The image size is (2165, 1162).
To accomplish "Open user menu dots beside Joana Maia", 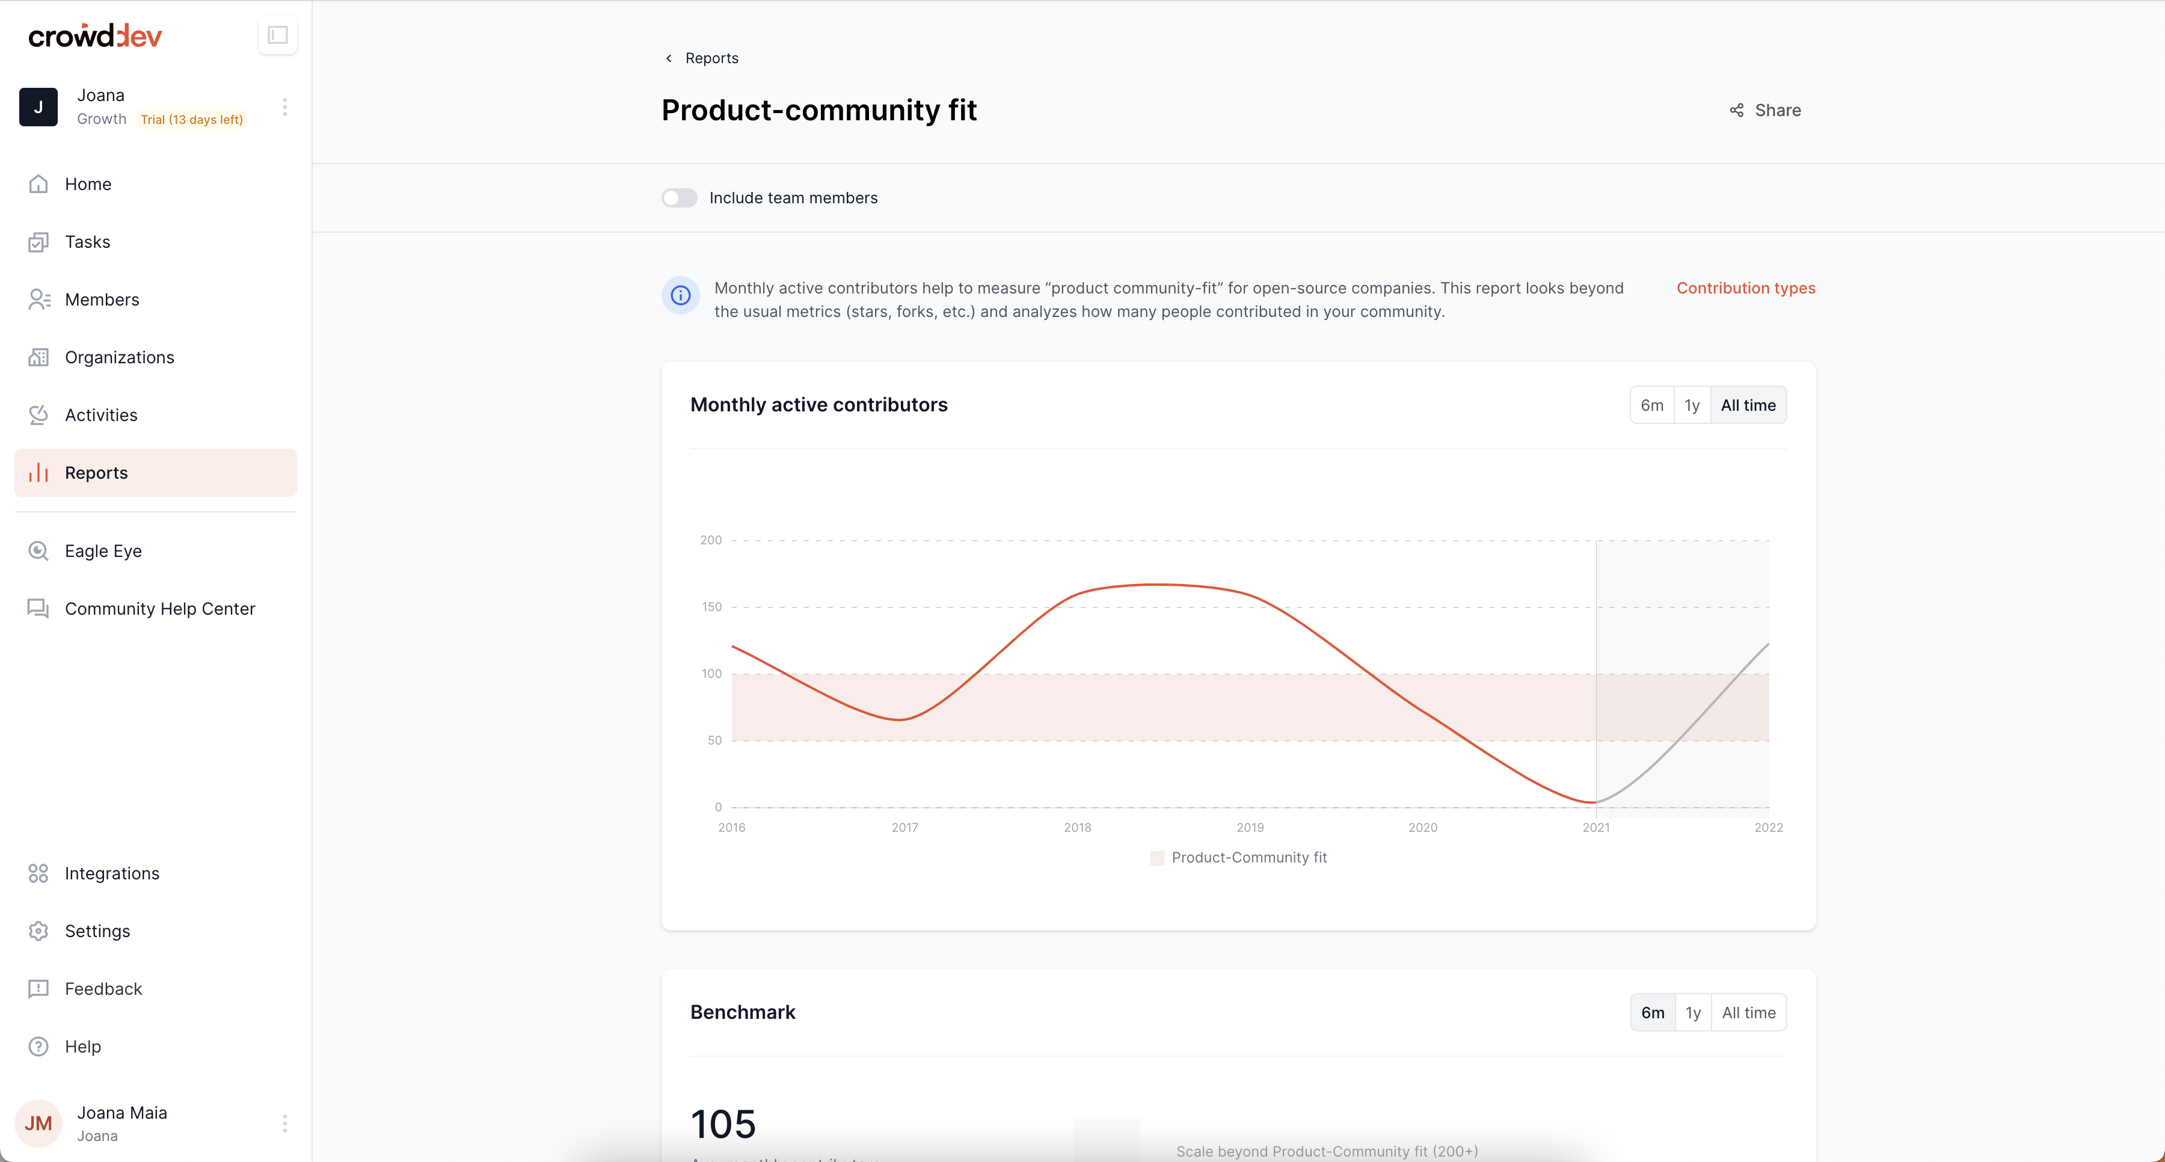I will (x=285, y=1124).
